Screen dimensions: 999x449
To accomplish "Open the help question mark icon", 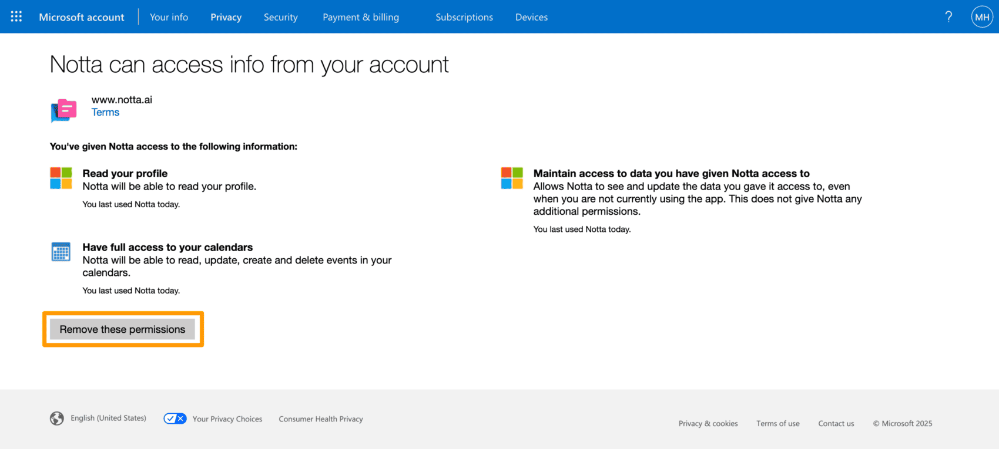I will (x=948, y=16).
